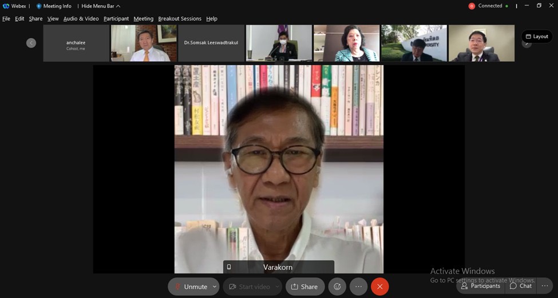
Task: Click the Share content button
Action: [304, 287]
